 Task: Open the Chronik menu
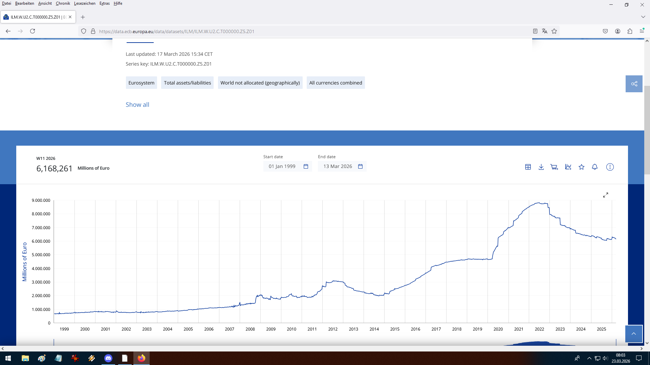(63, 3)
